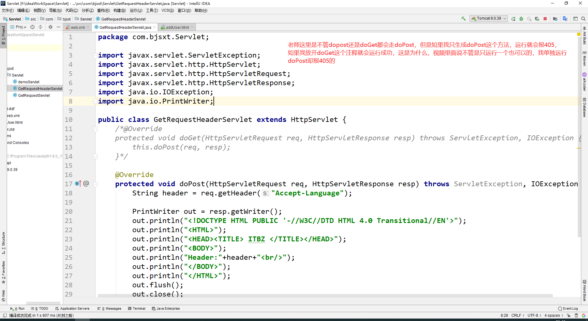Open the Java Enterprise tool window
This screenshot has height=321, width=588.
(x=166, y=308)
